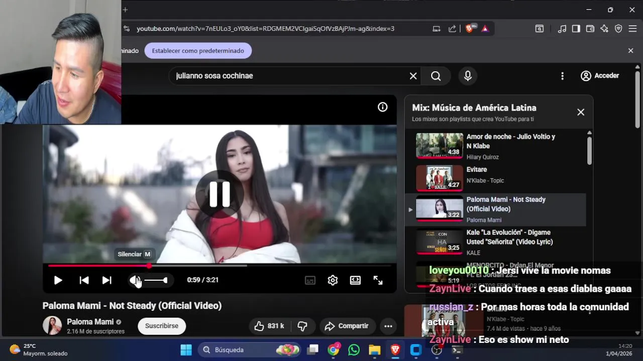
Task: Skip to the previous video
Action: [x=84, y=280]
